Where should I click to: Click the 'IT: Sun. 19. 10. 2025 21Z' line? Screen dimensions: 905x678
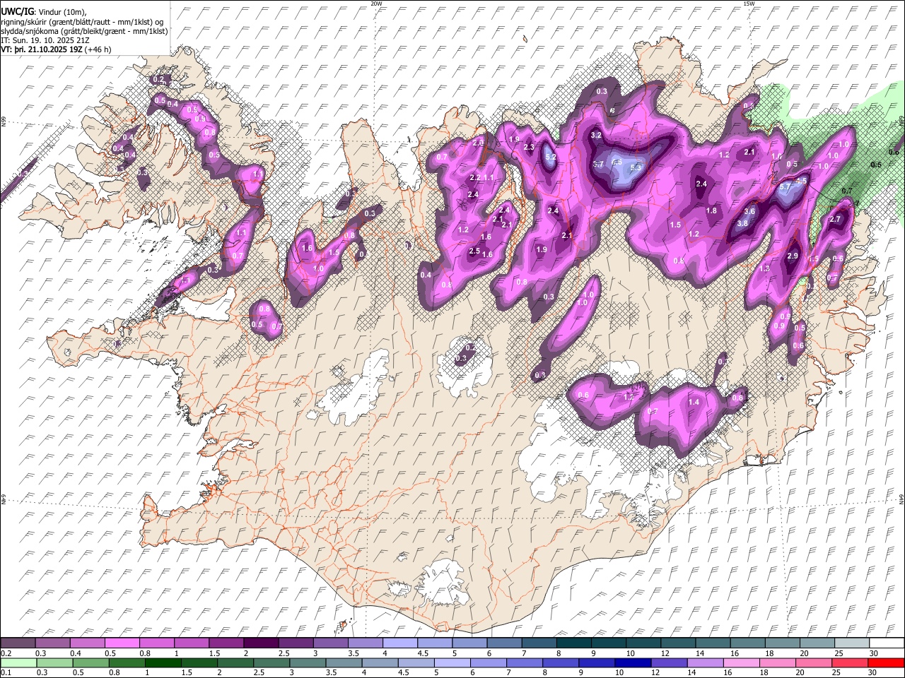pyautogui.click(x=47, y=40)
